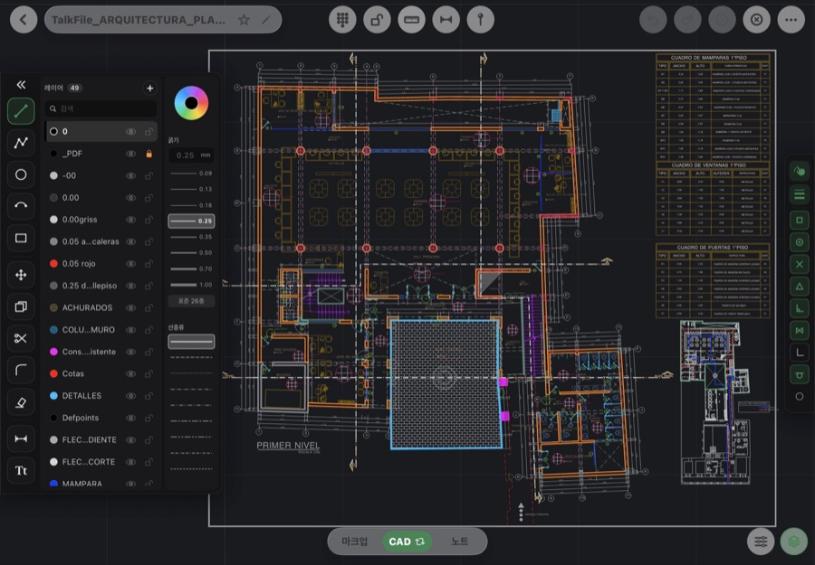Enable triangle midpoint snap
Viewport: 815px width, 565px height.
coord(800,287)
